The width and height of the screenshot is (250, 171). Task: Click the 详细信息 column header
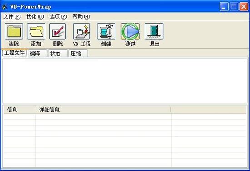103,110
